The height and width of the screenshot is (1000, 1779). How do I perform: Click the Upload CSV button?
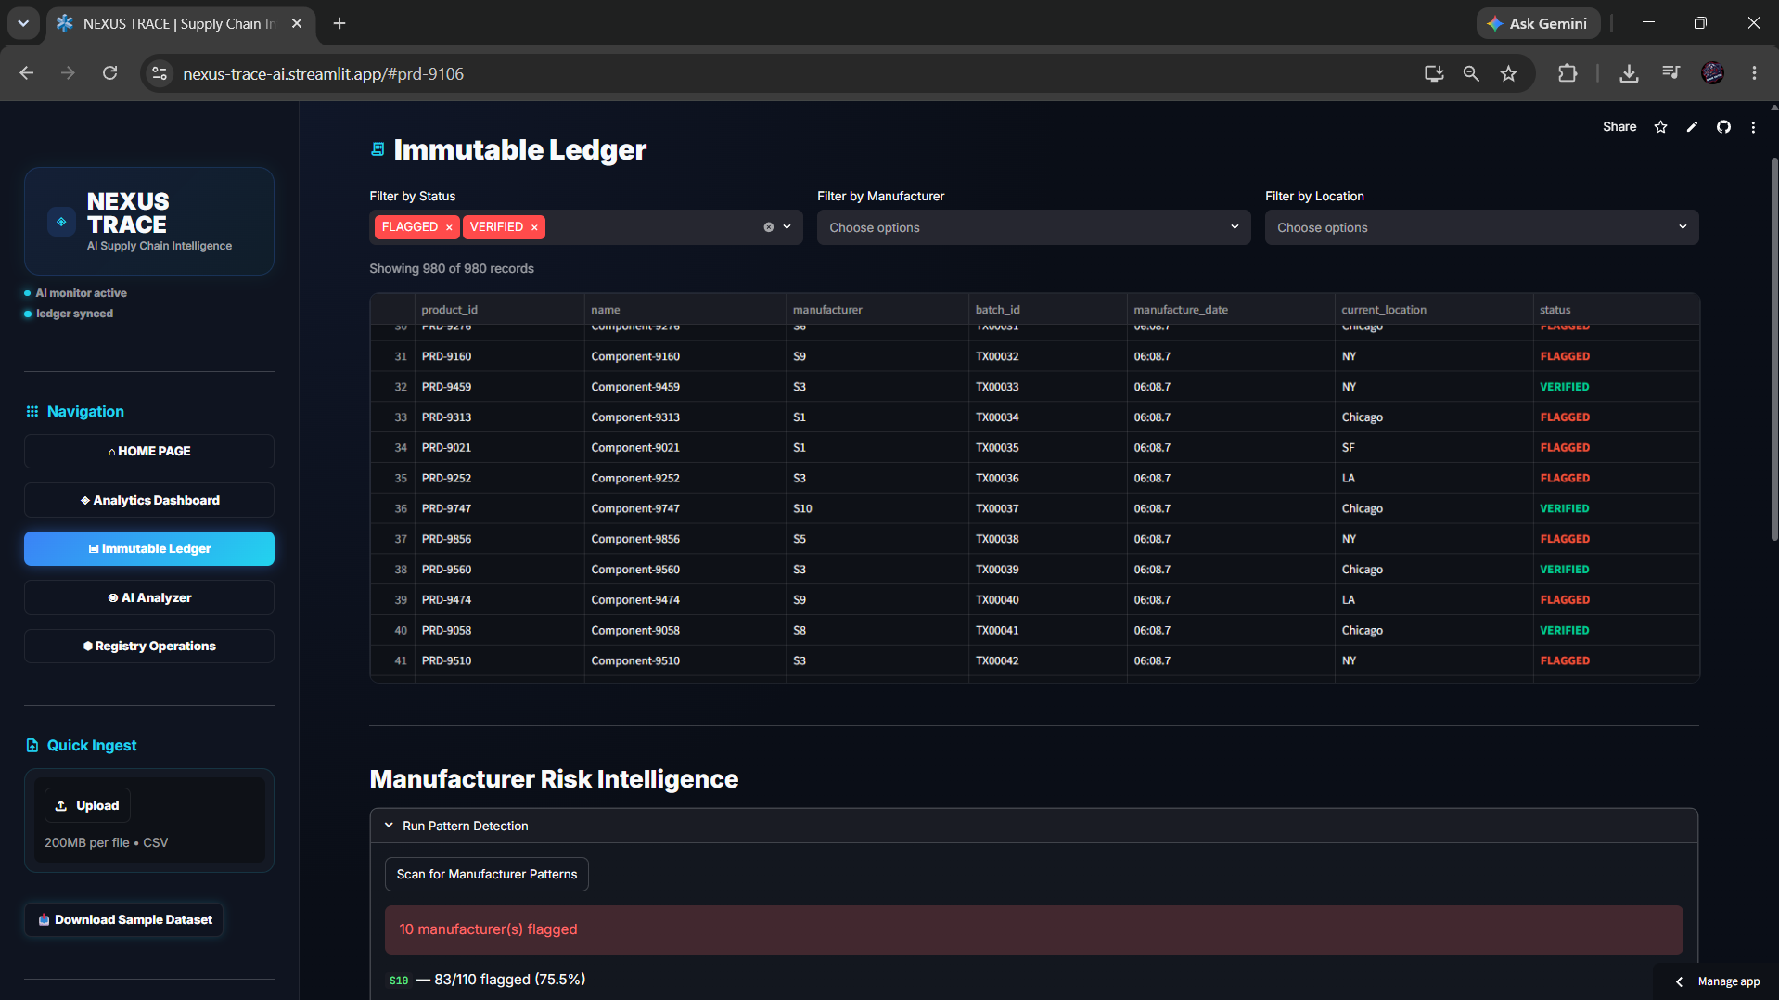click(x=87, y=805)
